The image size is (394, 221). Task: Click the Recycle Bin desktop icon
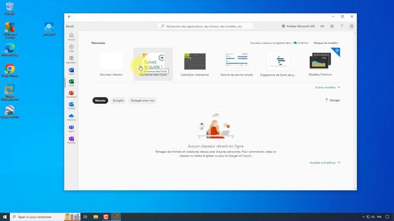[x=10, y=8]
